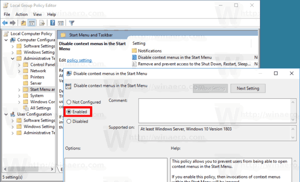Expand the Control Panel tree node
Screen dimensions: 300x182
pyautogui.click(x=19, y=65)
